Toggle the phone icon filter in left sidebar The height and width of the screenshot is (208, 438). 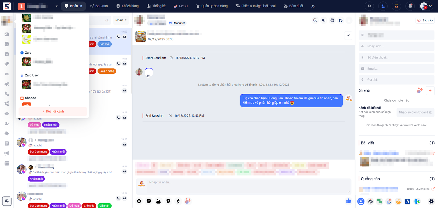tap(7, 94)
